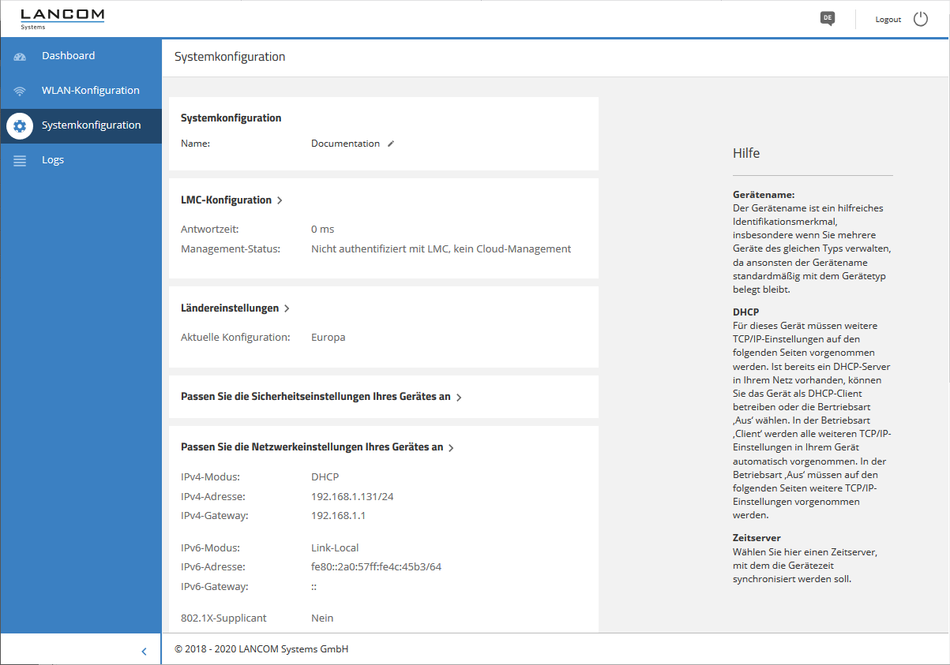Click the device name value Documentation

(x=345, y=144)
